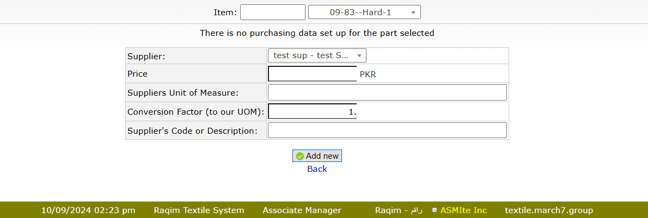Image resolution: width=648 pixels, height=218 pixels.
Task: Focus the Item code text box
Action: pyautogui.click(x=272, y=12)
